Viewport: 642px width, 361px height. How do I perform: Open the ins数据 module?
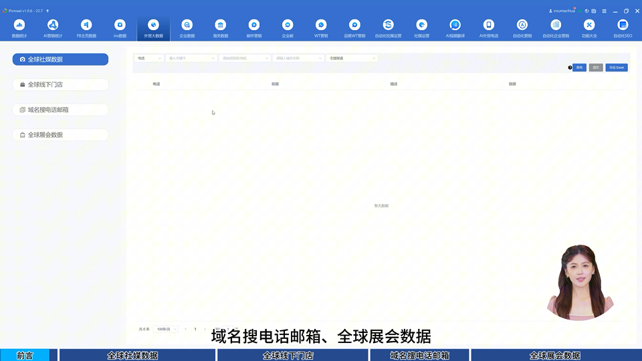point(120,28)
